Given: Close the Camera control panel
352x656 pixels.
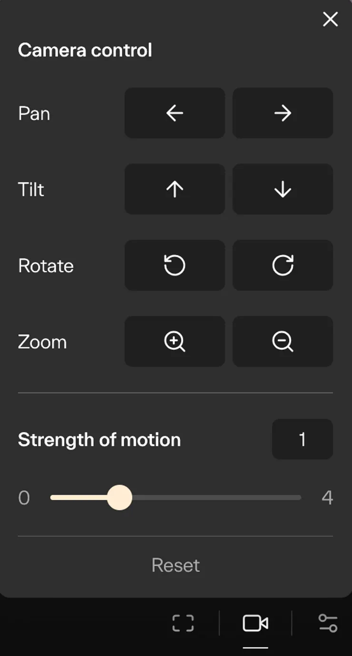Looking at the screenshot, I should (330, 19).
